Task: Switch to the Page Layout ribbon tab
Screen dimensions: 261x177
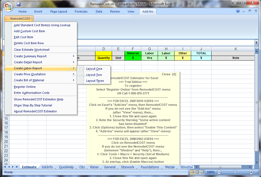Action: [59, 11]
